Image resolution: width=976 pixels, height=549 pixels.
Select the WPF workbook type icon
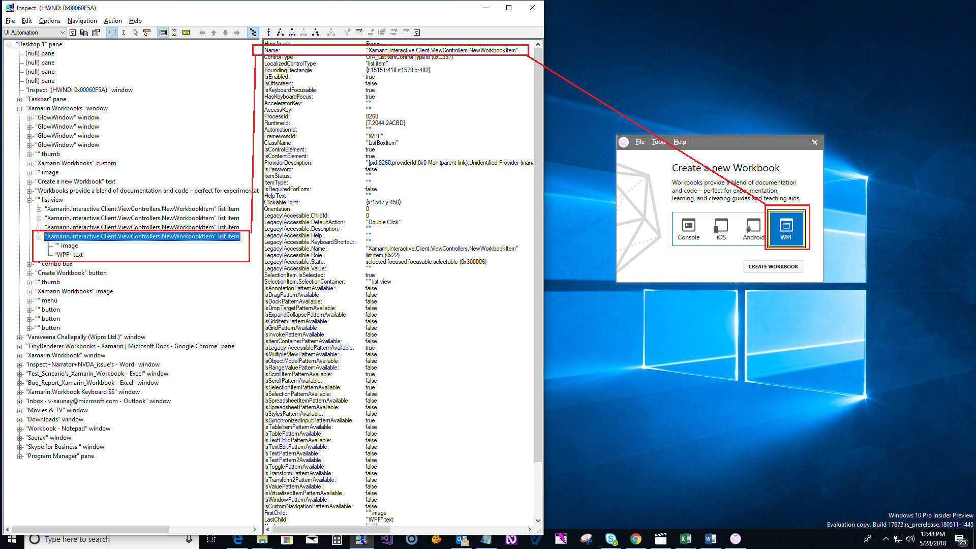pyautogui.click(x=786, y=229)
